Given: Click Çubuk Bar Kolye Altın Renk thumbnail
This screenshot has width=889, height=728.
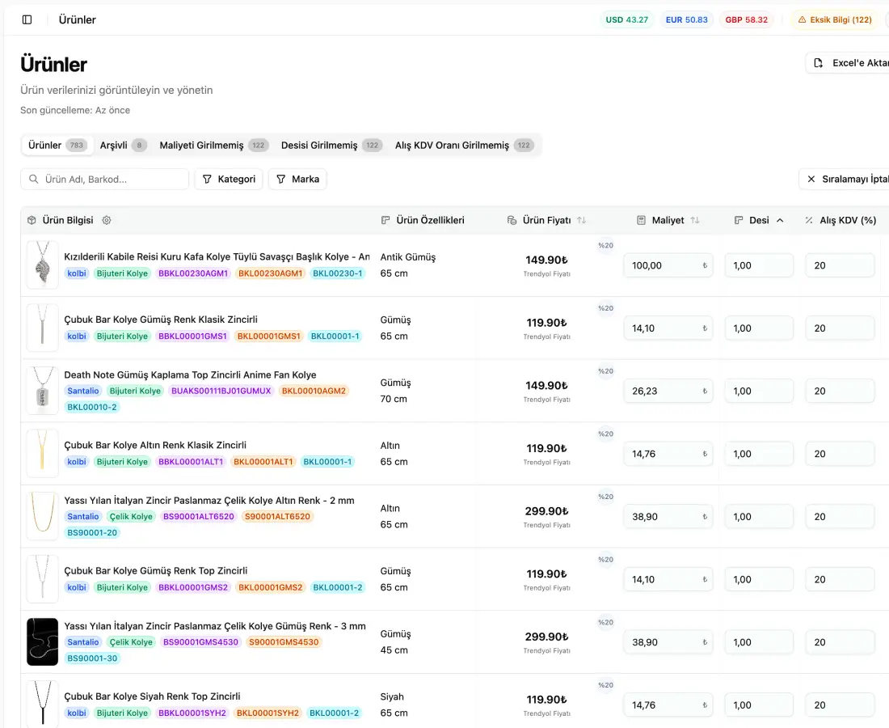Looking at the screenshot, I should pyautogui.click(x=43, y=453).
